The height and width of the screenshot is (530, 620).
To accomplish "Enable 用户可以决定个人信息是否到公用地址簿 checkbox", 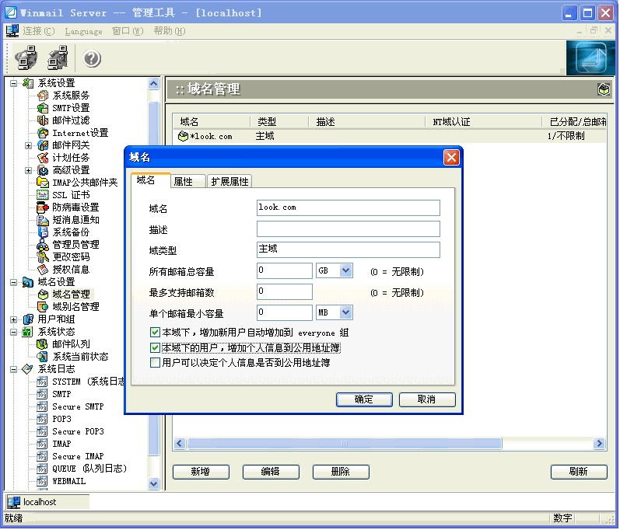I will 155,363.
